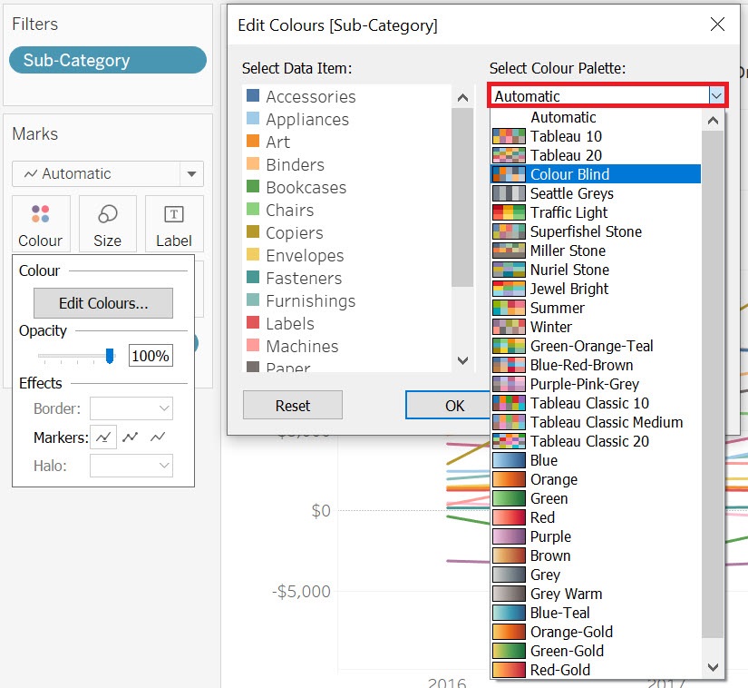Select the Tableau Classic Medium palette

pyautogui.click(x=596, y=423)
